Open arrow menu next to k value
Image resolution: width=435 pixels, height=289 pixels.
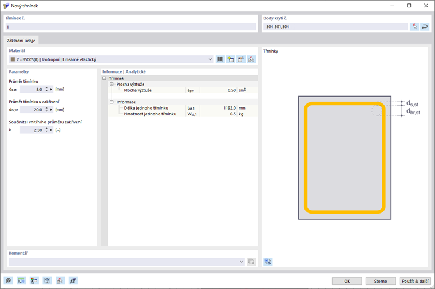51,130
